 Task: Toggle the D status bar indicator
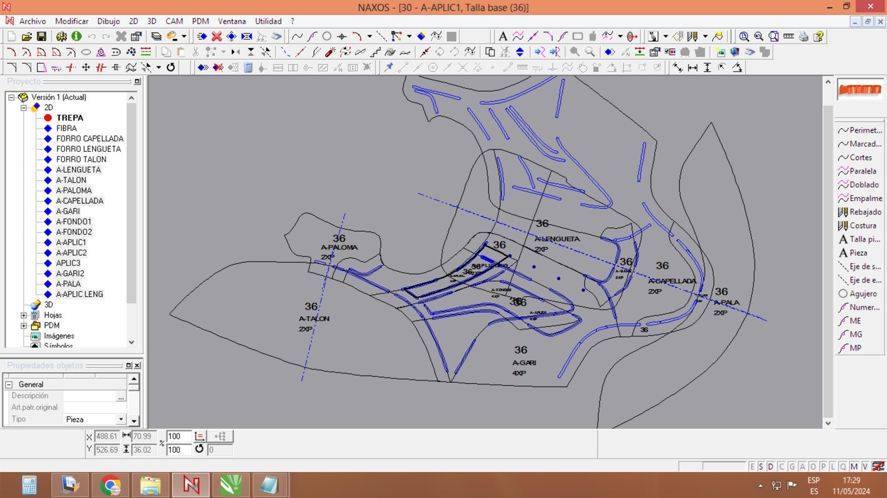[x=771, y=467]
